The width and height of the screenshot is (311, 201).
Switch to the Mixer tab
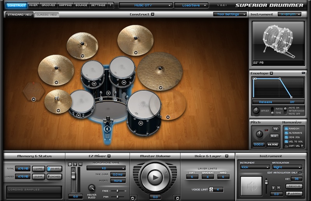coord(33,5)
